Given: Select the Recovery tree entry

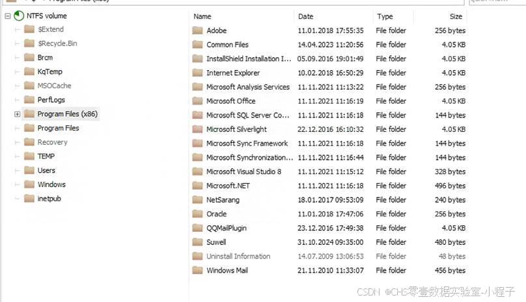Looking at the screenshot, I should (52, 142).
